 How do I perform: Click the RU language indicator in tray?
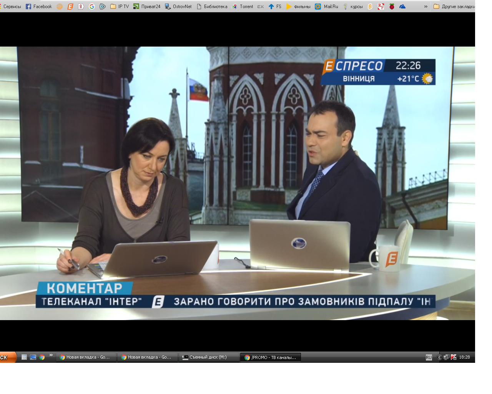429,357
